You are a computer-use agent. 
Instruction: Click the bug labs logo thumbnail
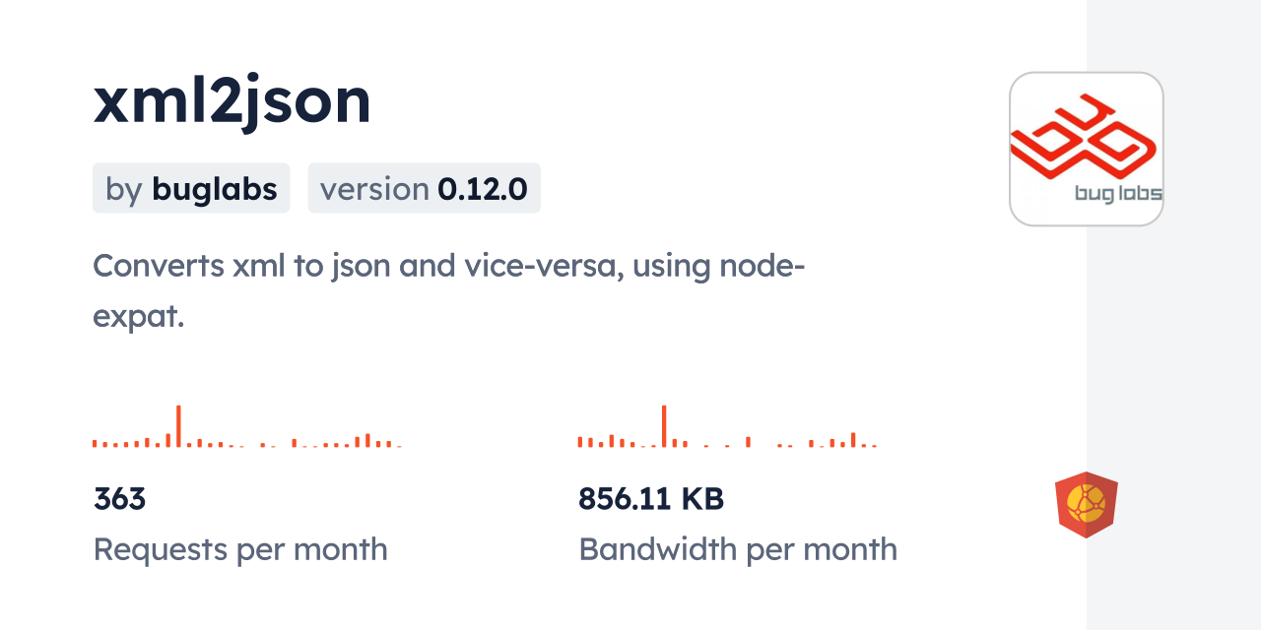click(1086, 149)
